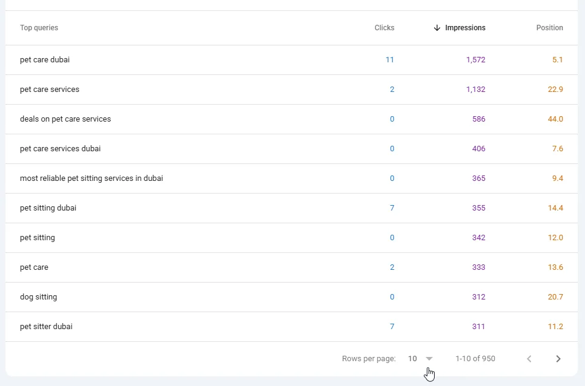Go to previous page of queries

(529, 359)
